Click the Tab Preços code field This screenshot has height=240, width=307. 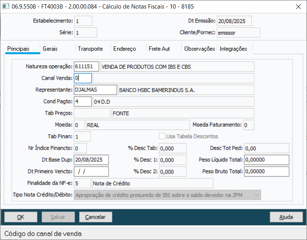[x=92, y=113]
